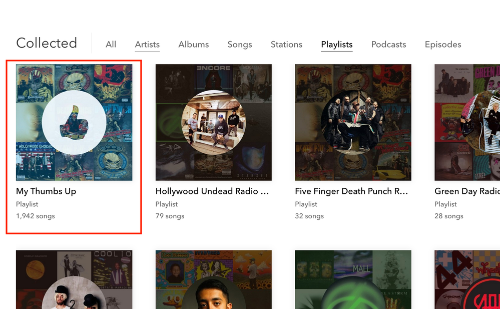
Task: Open the My Thumbs Up title link
Action: pyautogui.click(x=46, y=191)
